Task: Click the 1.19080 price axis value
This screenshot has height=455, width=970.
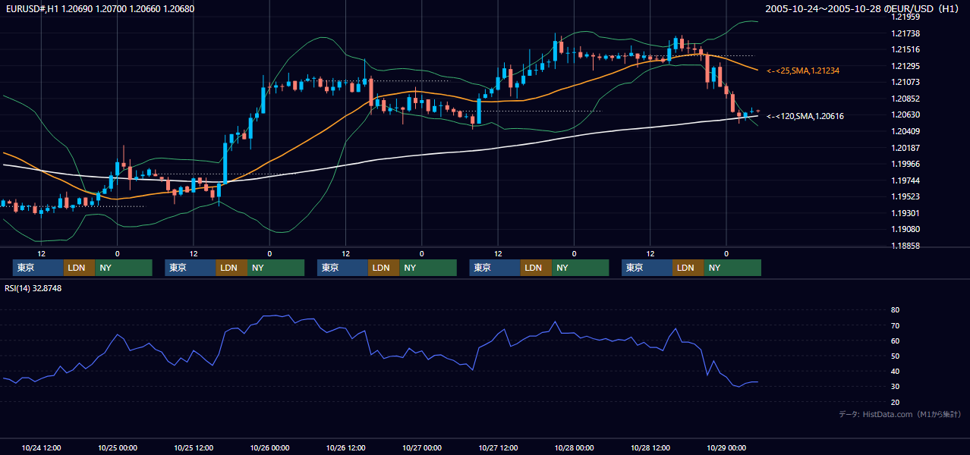Action: click(x=906, y=229)
